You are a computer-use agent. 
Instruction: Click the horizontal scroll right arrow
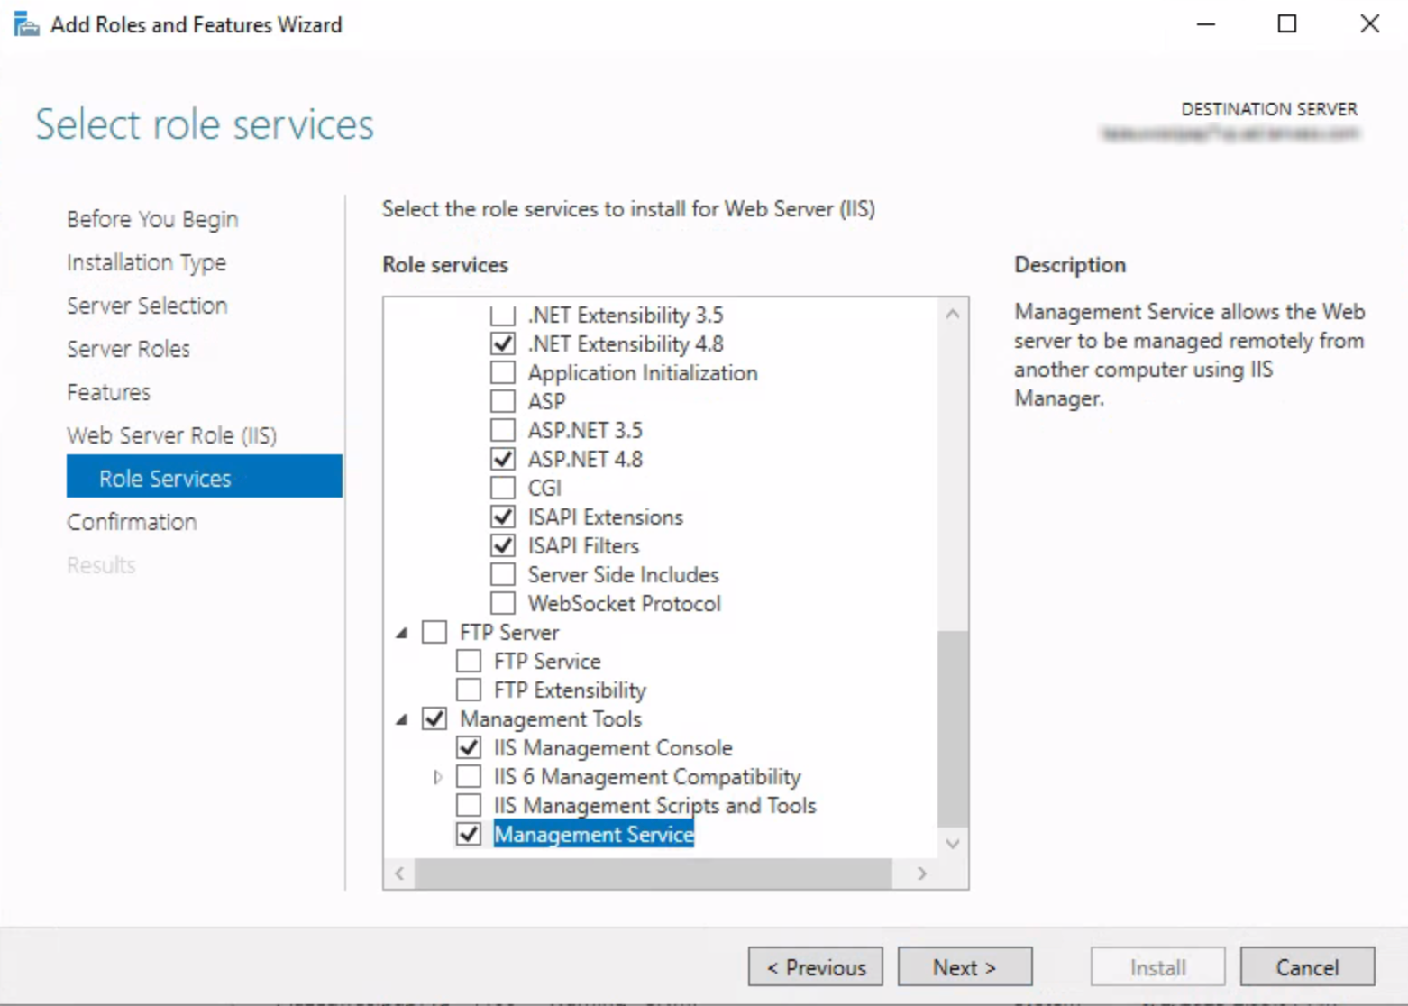point(921,873)
